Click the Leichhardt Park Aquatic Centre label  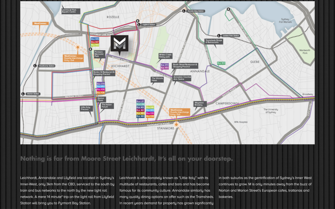(71, 11)
